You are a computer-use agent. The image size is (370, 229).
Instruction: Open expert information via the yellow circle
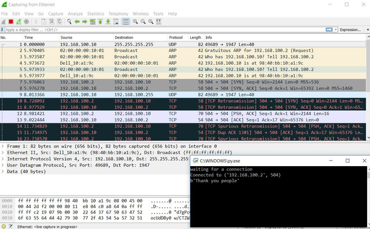[4, 227]
